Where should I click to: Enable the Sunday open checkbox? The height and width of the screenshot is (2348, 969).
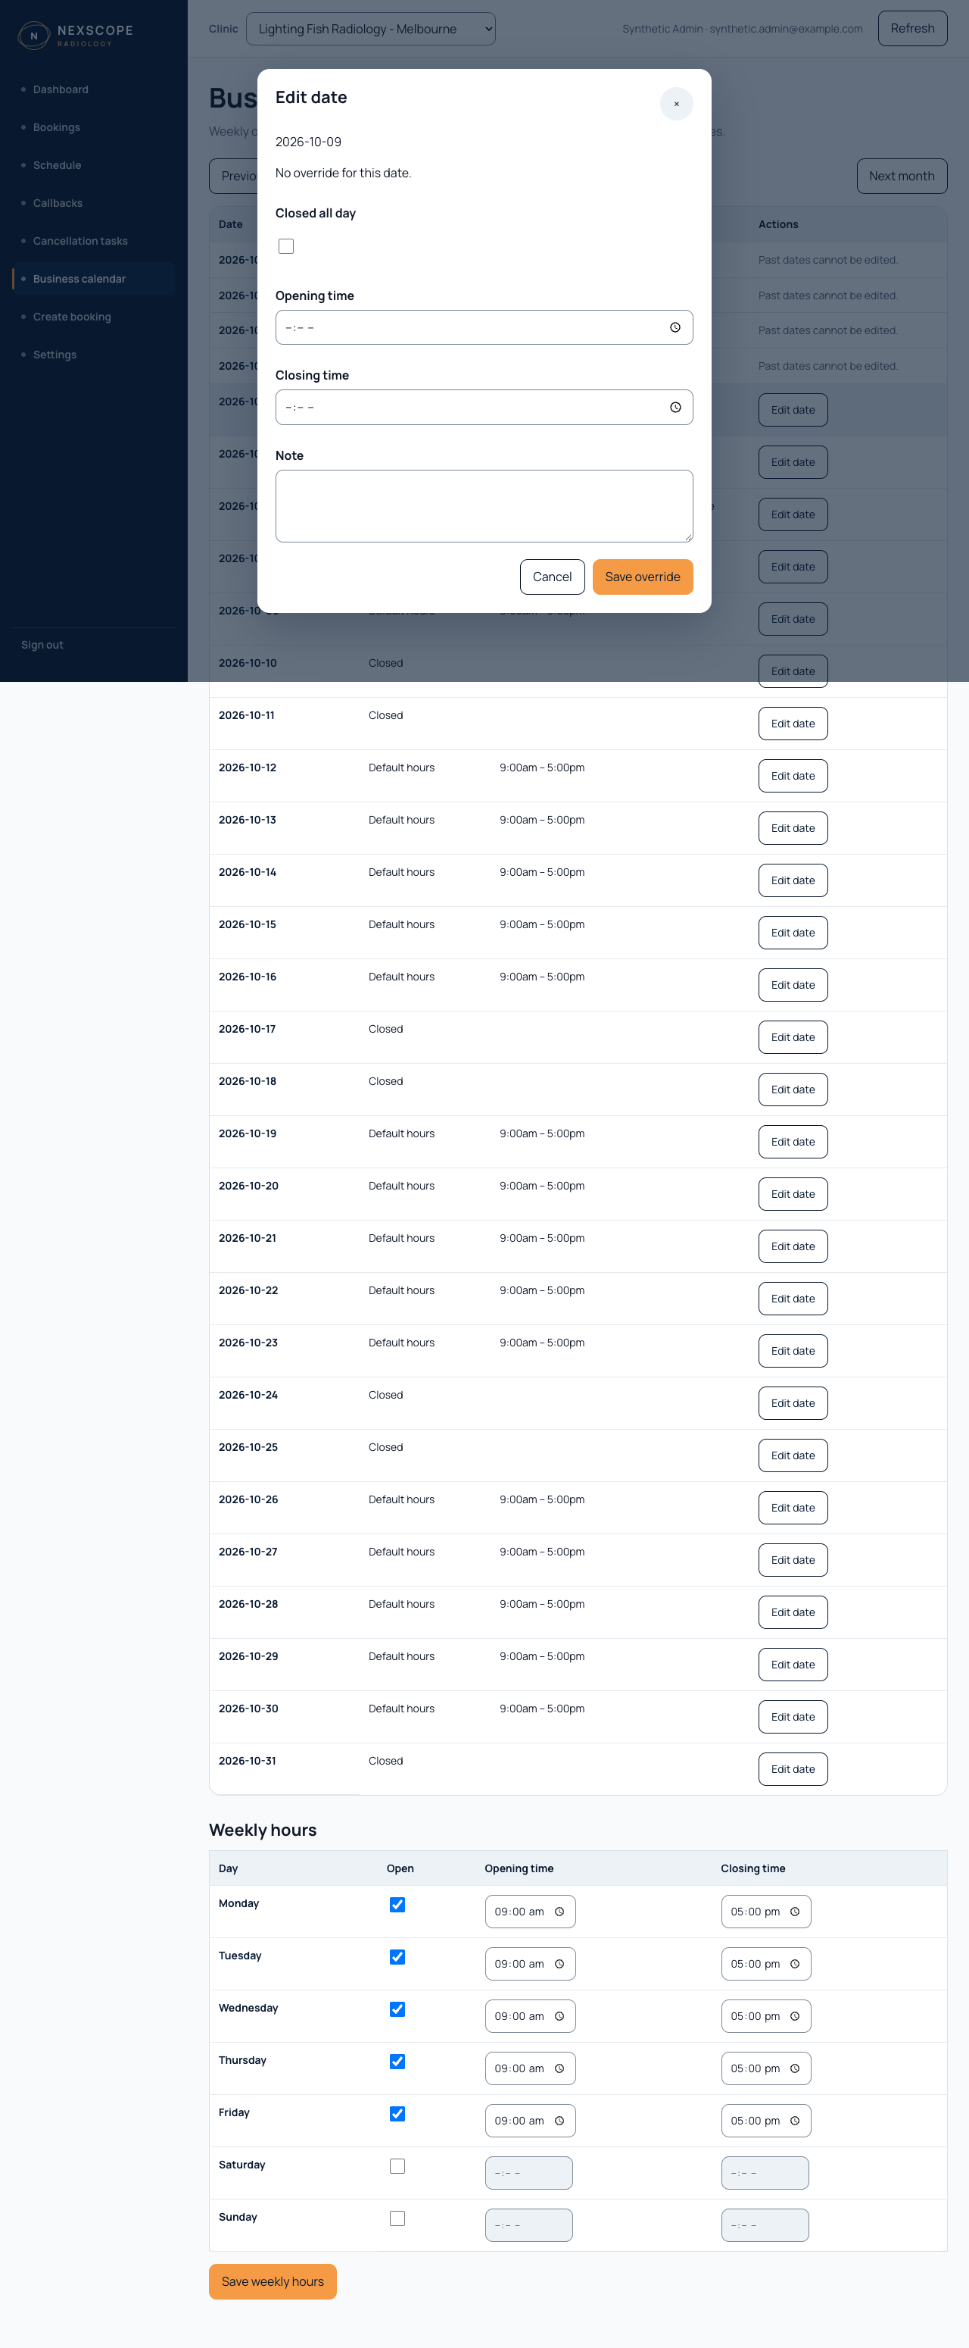[397, 2218]
